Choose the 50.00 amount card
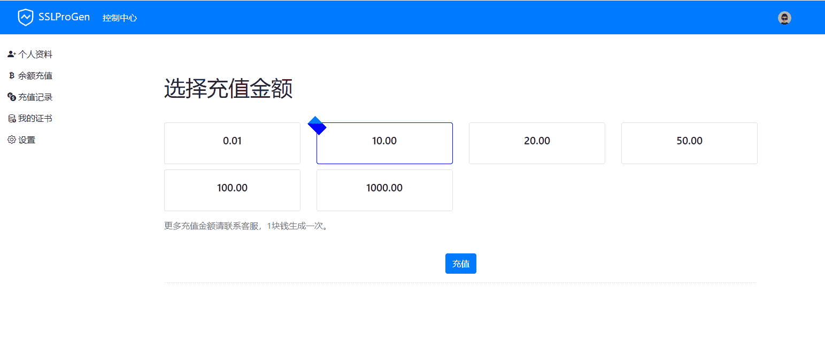Screen dimensions: 825x340 coord(689,143)
